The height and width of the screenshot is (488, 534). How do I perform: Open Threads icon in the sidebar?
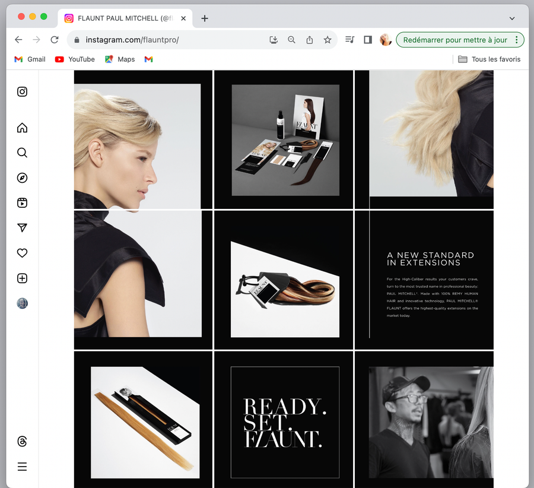22,442
